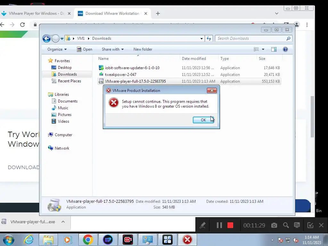Close the VMware Product Installation error dialog
The image size is (328, 246).
pos(212,90)
